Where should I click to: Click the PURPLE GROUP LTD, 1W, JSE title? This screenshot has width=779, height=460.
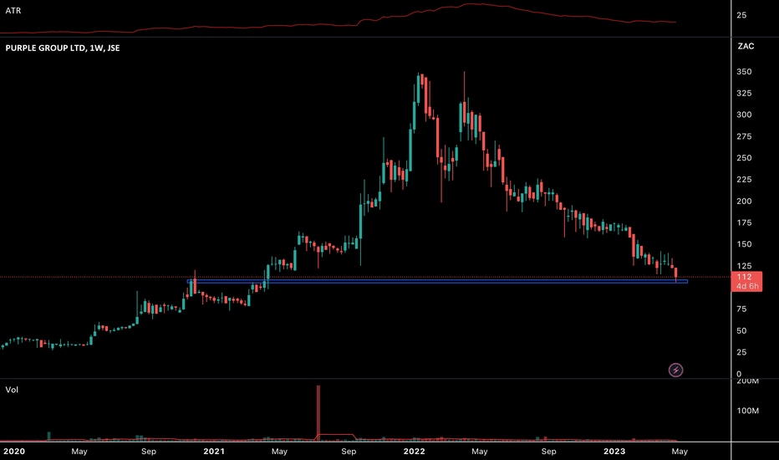tap(63, 48)
